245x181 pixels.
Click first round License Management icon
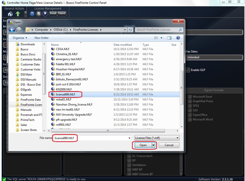[32, 14]
